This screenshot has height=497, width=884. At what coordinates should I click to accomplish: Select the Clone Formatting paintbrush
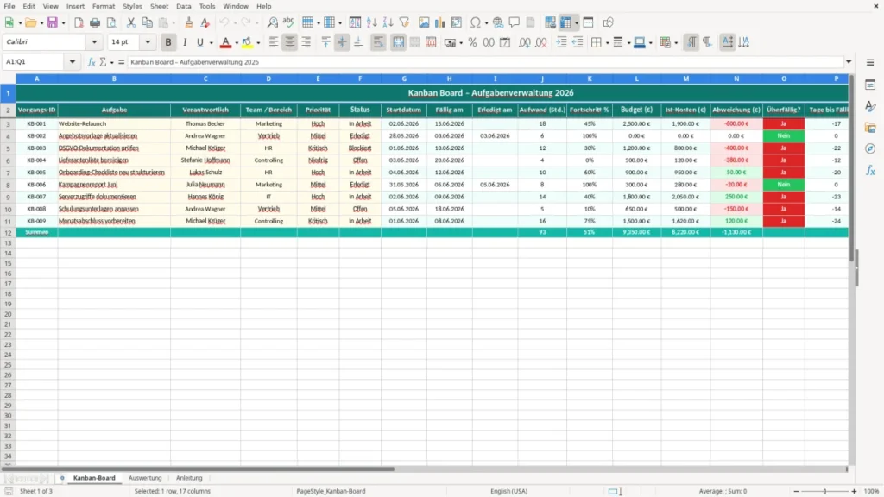point(189,22)
